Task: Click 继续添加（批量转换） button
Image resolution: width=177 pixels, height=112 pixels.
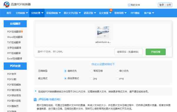Action: 128,52
